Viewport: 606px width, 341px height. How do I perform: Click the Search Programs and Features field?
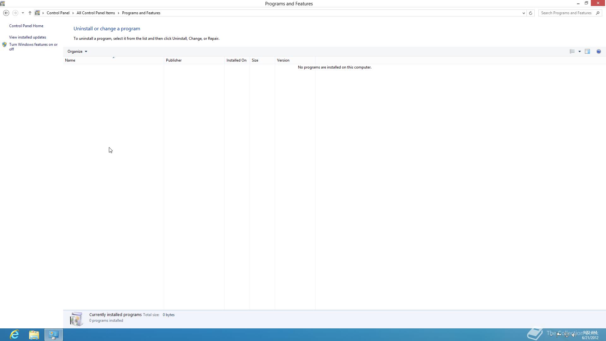pyautogui.click(x=566, y=13)
